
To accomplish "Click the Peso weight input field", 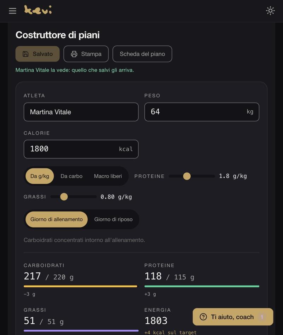I will 202,112.
